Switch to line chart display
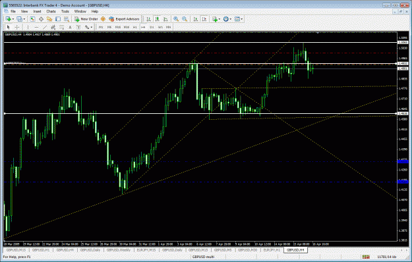 165,19
